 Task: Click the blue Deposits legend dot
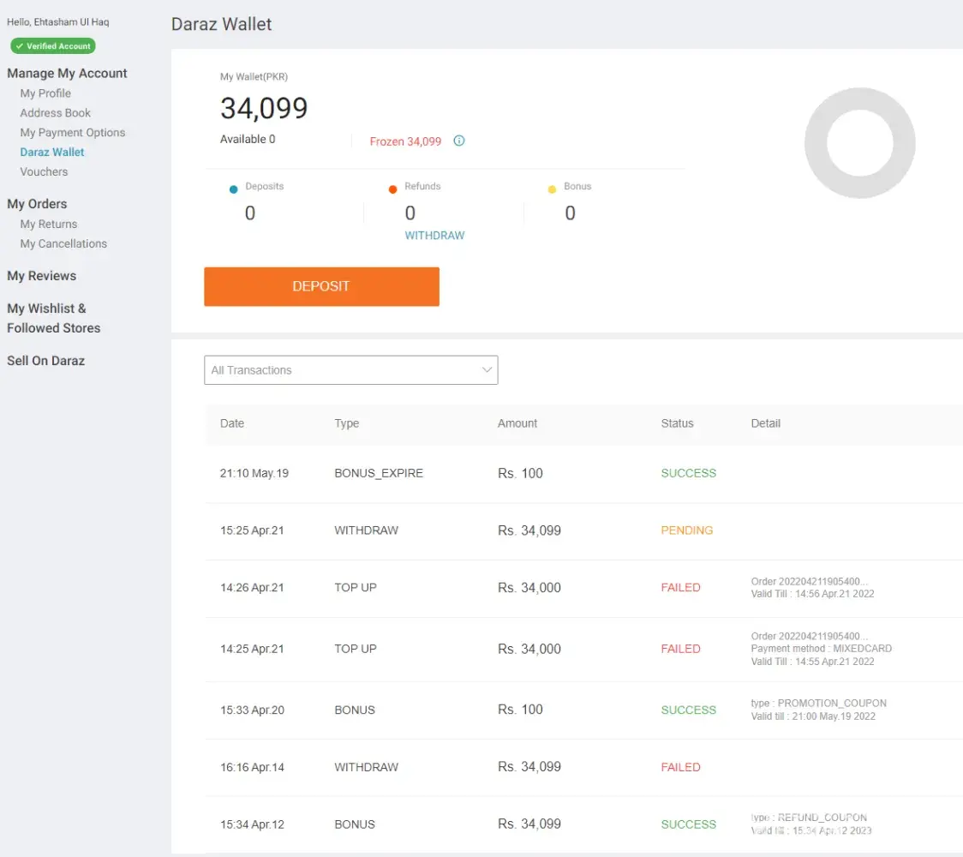[x=234, y=189]
